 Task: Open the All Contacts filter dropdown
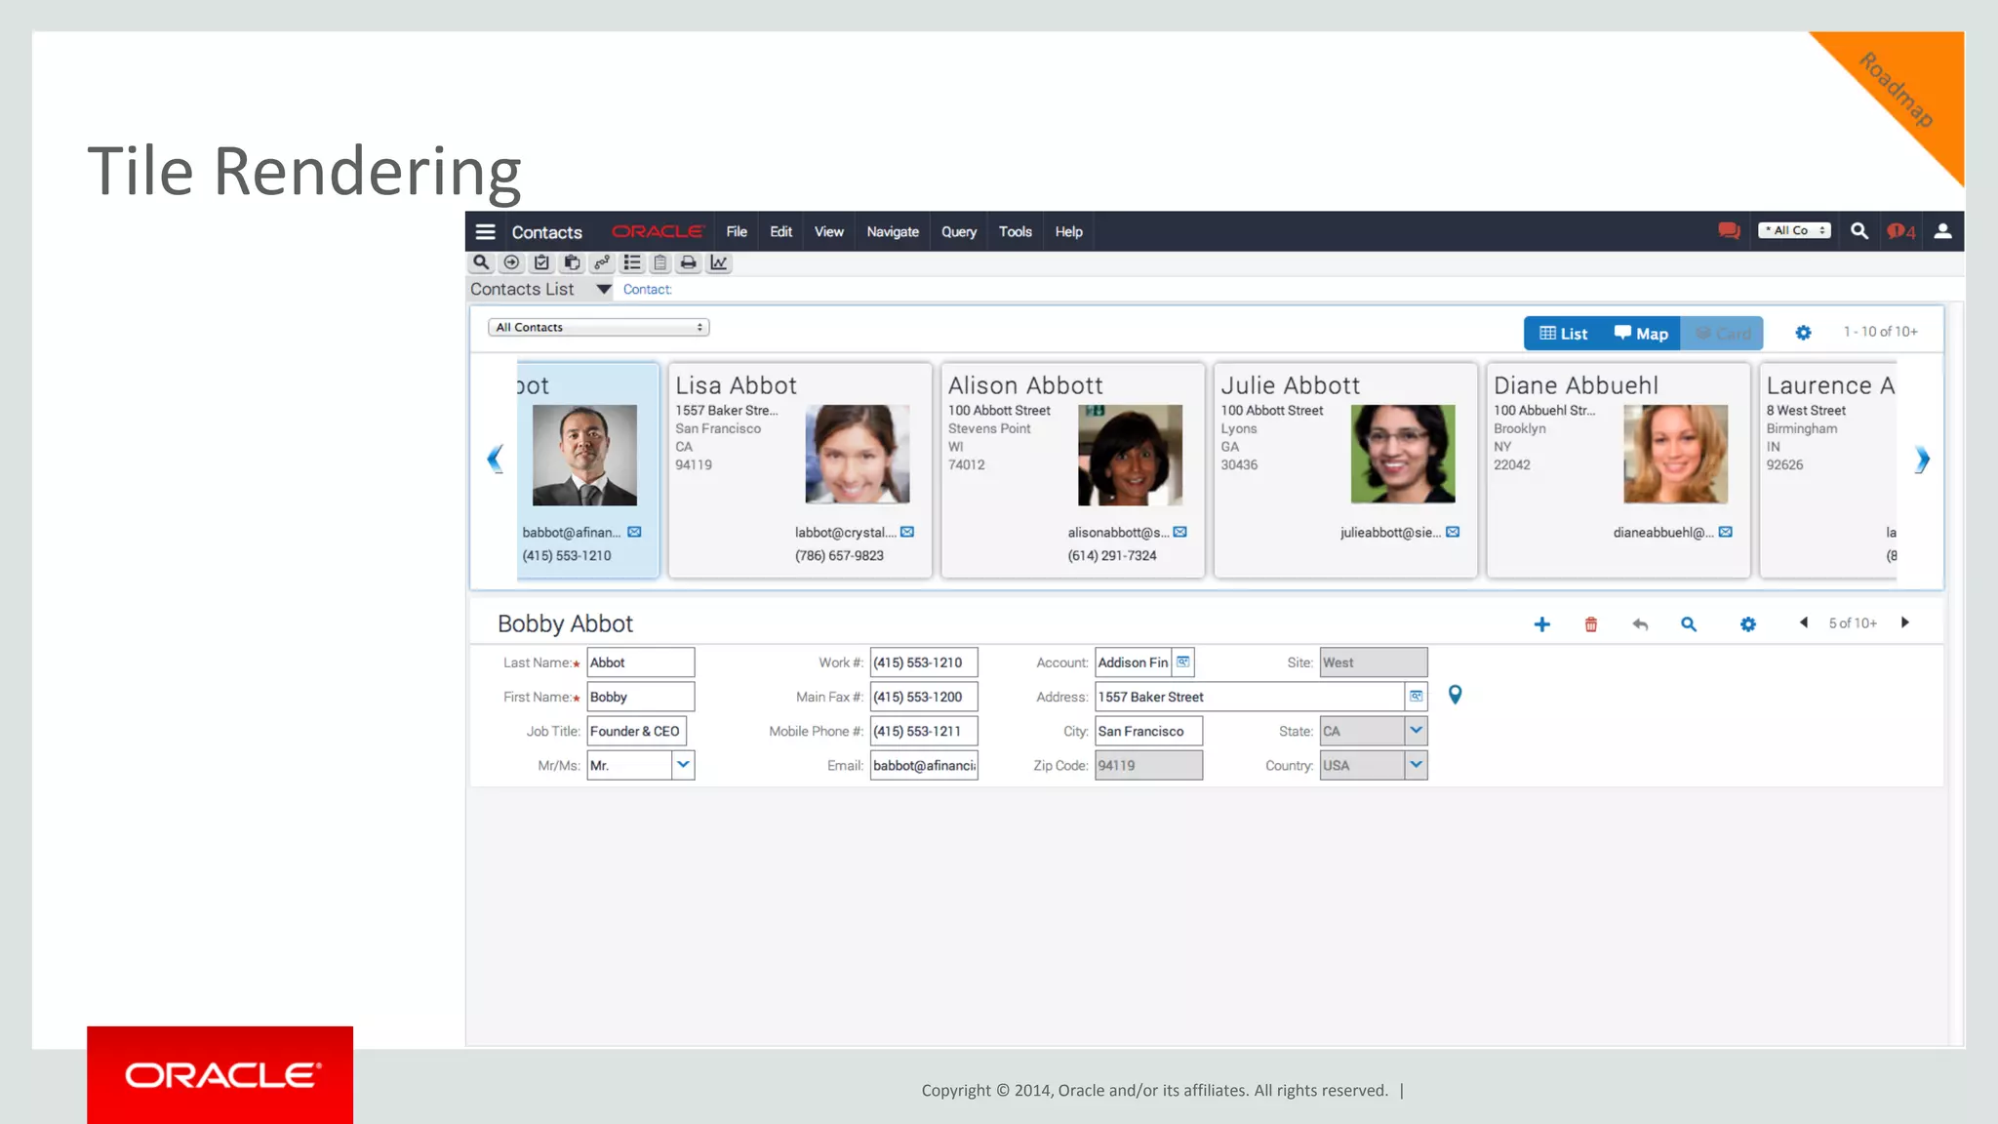[599, 328]
